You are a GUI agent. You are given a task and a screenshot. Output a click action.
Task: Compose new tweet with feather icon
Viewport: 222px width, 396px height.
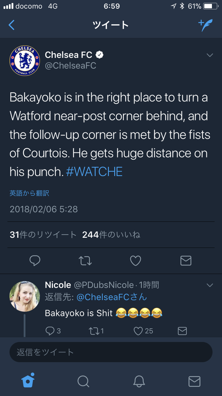tap(205, 25)
